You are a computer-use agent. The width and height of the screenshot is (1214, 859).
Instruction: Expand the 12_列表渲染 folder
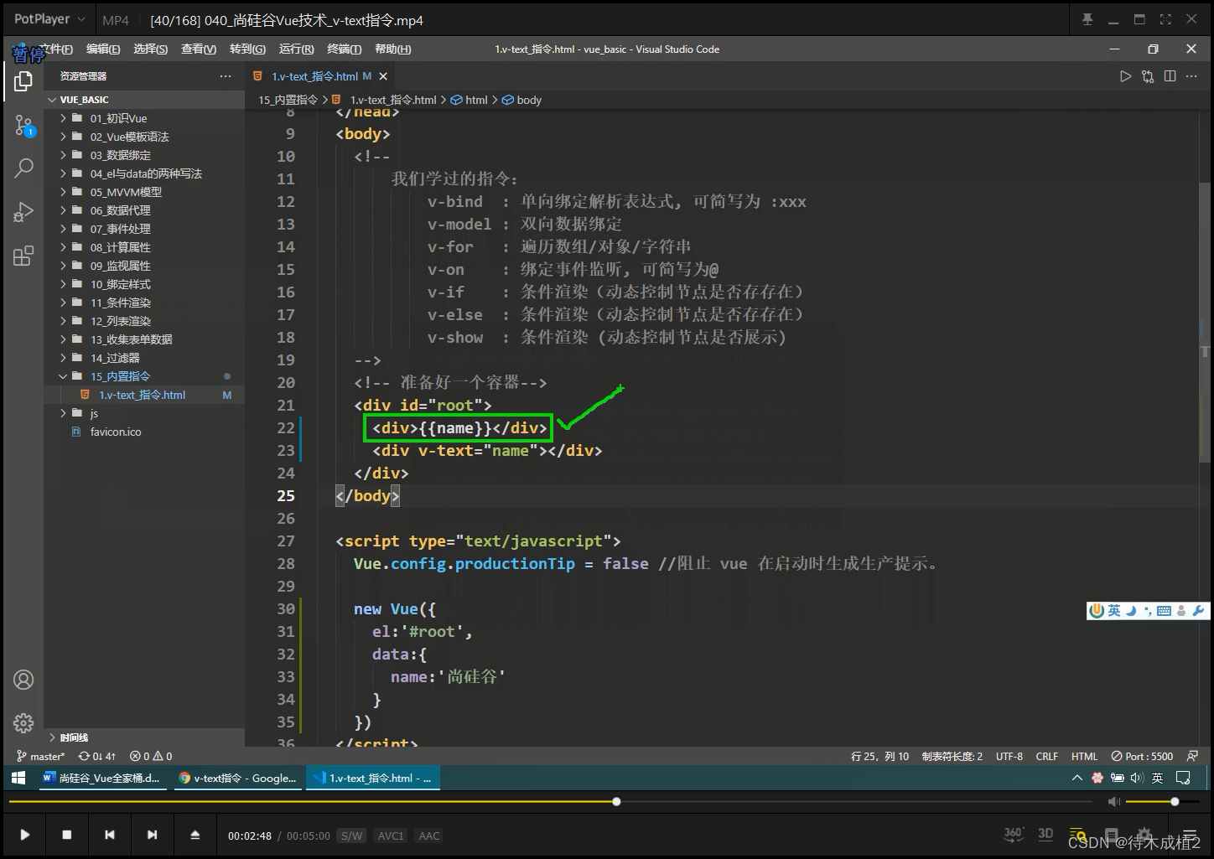coord(144,321)
